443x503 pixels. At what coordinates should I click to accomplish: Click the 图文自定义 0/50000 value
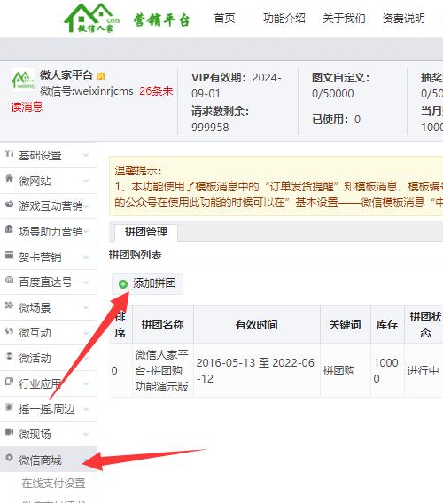[x=333, y=93]
